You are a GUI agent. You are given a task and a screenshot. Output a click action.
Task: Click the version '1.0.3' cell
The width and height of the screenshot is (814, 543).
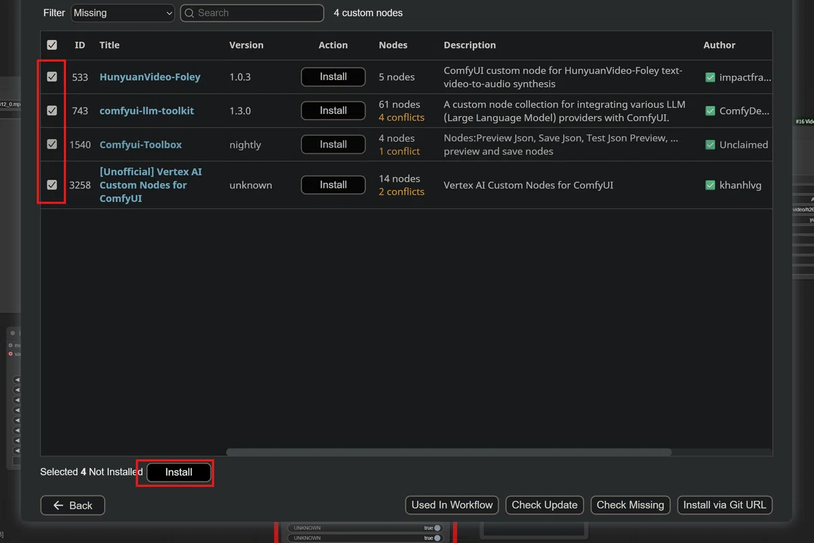pyautogui.click(x=240, y=77)
